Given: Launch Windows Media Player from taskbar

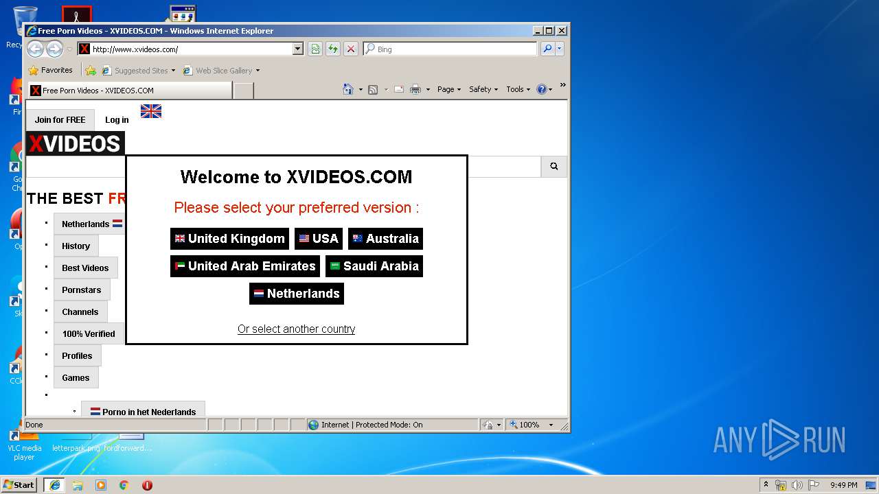Looking at the screenshot, I should (x=101, y=485).
